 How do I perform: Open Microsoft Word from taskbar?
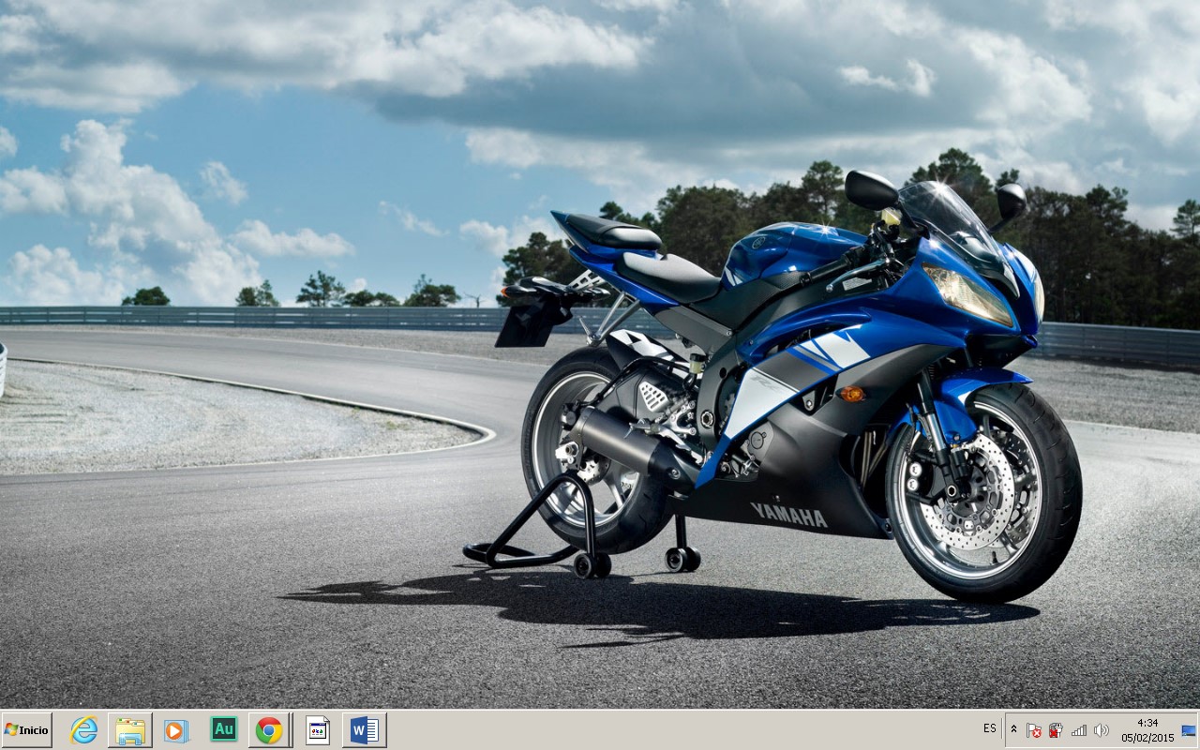click(x=365, y=729)
